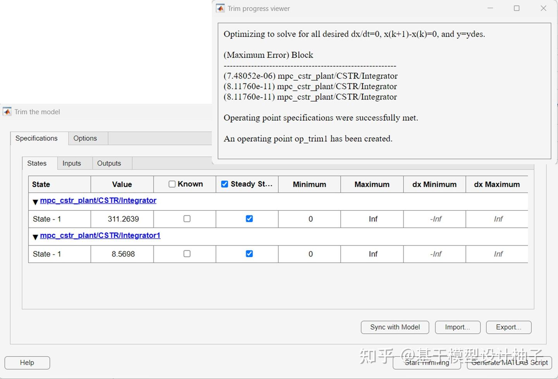Toggle the Known column header checkbox
The image size is (558, 379).
[172, 184]
